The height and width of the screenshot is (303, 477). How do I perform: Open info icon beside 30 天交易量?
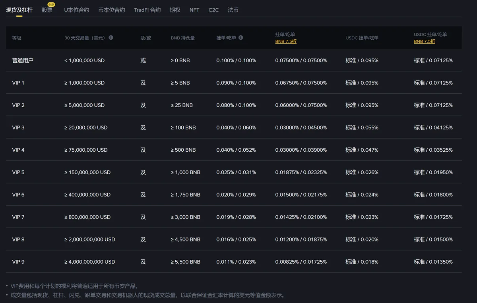pos(111,38)
